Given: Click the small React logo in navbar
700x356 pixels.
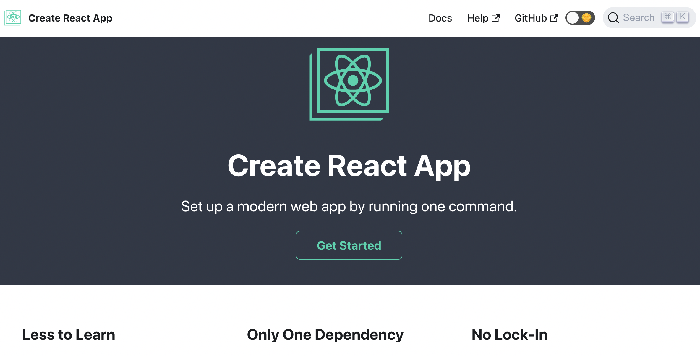Looking at the screenshot, I should point(12,18).
